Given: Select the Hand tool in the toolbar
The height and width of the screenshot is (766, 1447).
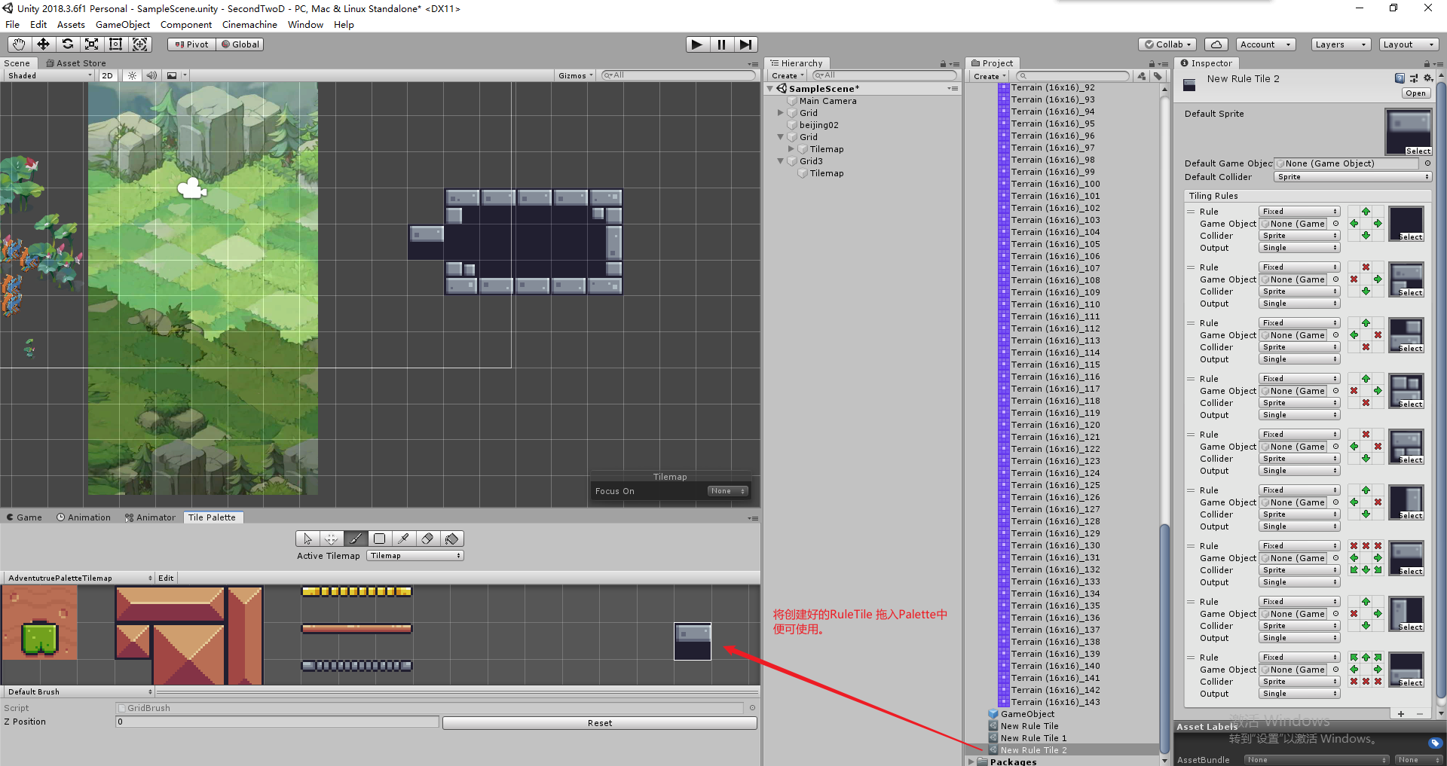Looking at the screenshot, I should tap(19, 44).
